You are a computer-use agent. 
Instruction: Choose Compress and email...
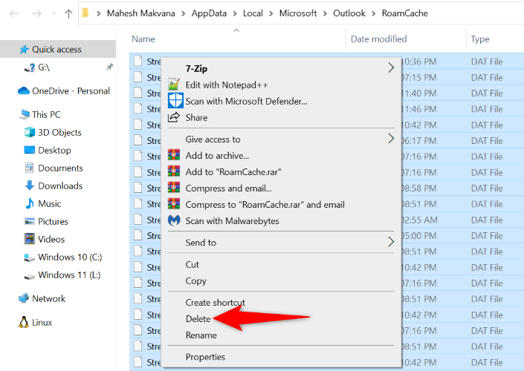[281, 188]
